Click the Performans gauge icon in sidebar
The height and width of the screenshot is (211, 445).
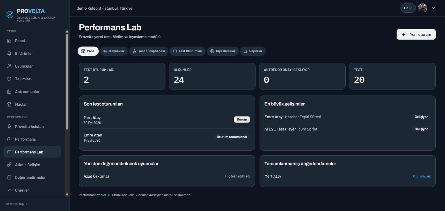[9, 139]
